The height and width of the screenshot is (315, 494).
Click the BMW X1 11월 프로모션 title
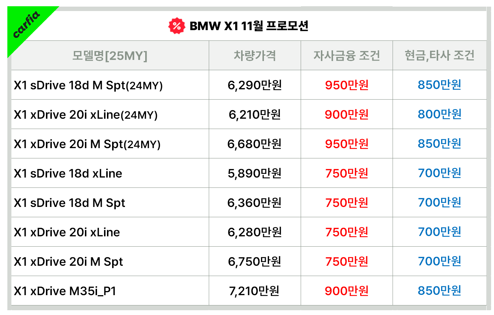(248, 26)
